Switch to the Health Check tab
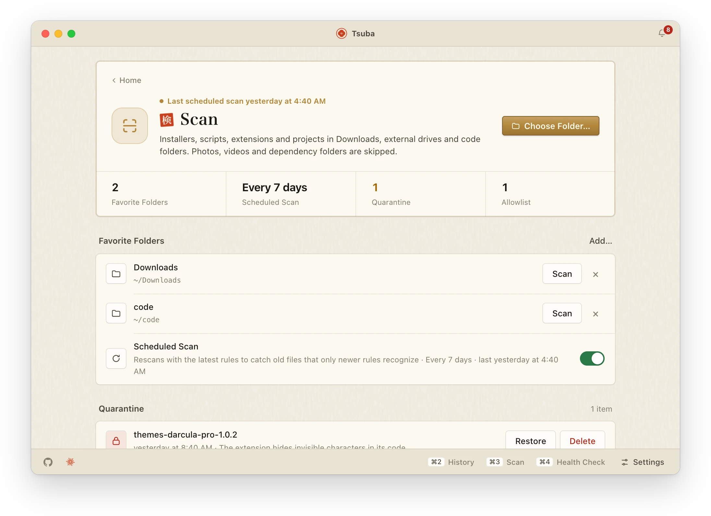Viewport: 711px width, 516px height. tap(571, 462)
